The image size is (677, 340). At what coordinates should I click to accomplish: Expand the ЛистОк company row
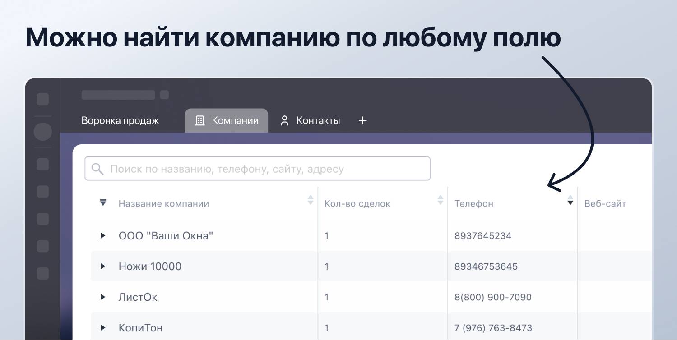(103, 297)
